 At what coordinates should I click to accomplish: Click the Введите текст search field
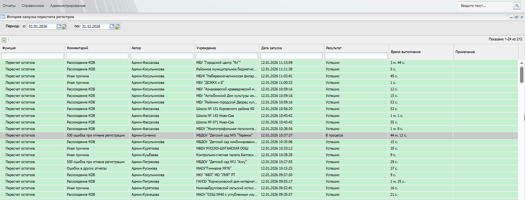(485, 6)
